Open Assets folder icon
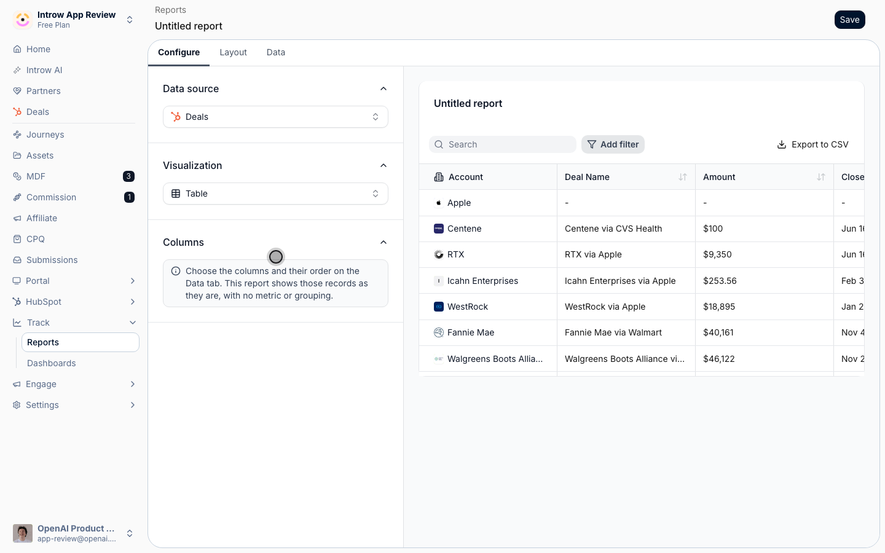The height and width of the screenshot is (553, 885). (17, 155)
